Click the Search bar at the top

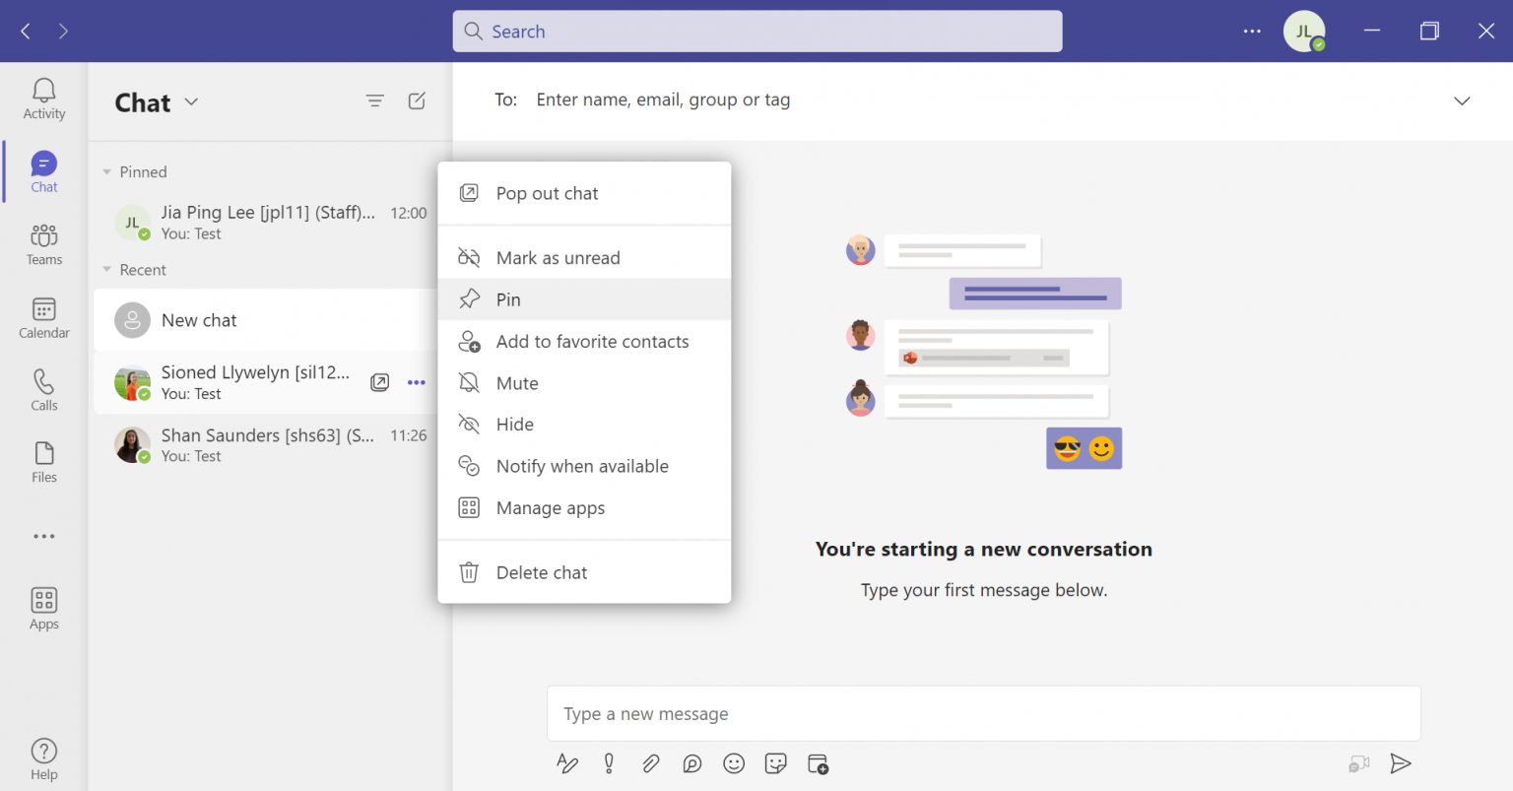[x=756, y=31]
